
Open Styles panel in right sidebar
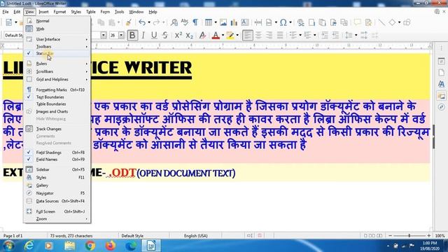(442, 84)
